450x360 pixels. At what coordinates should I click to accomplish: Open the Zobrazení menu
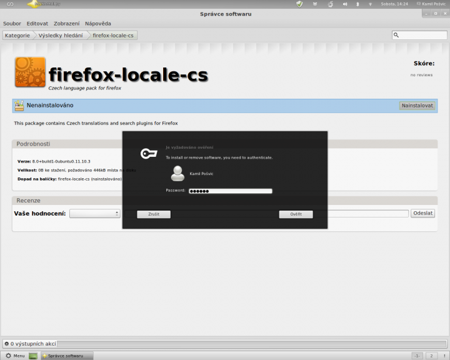(67, 24)
